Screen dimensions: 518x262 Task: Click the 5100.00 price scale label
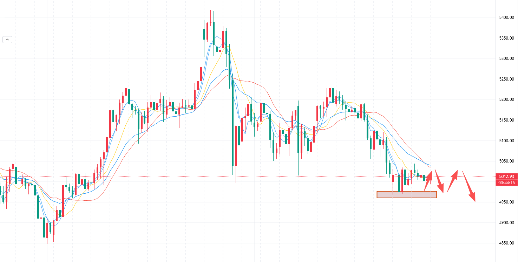(x=506, y=141)
